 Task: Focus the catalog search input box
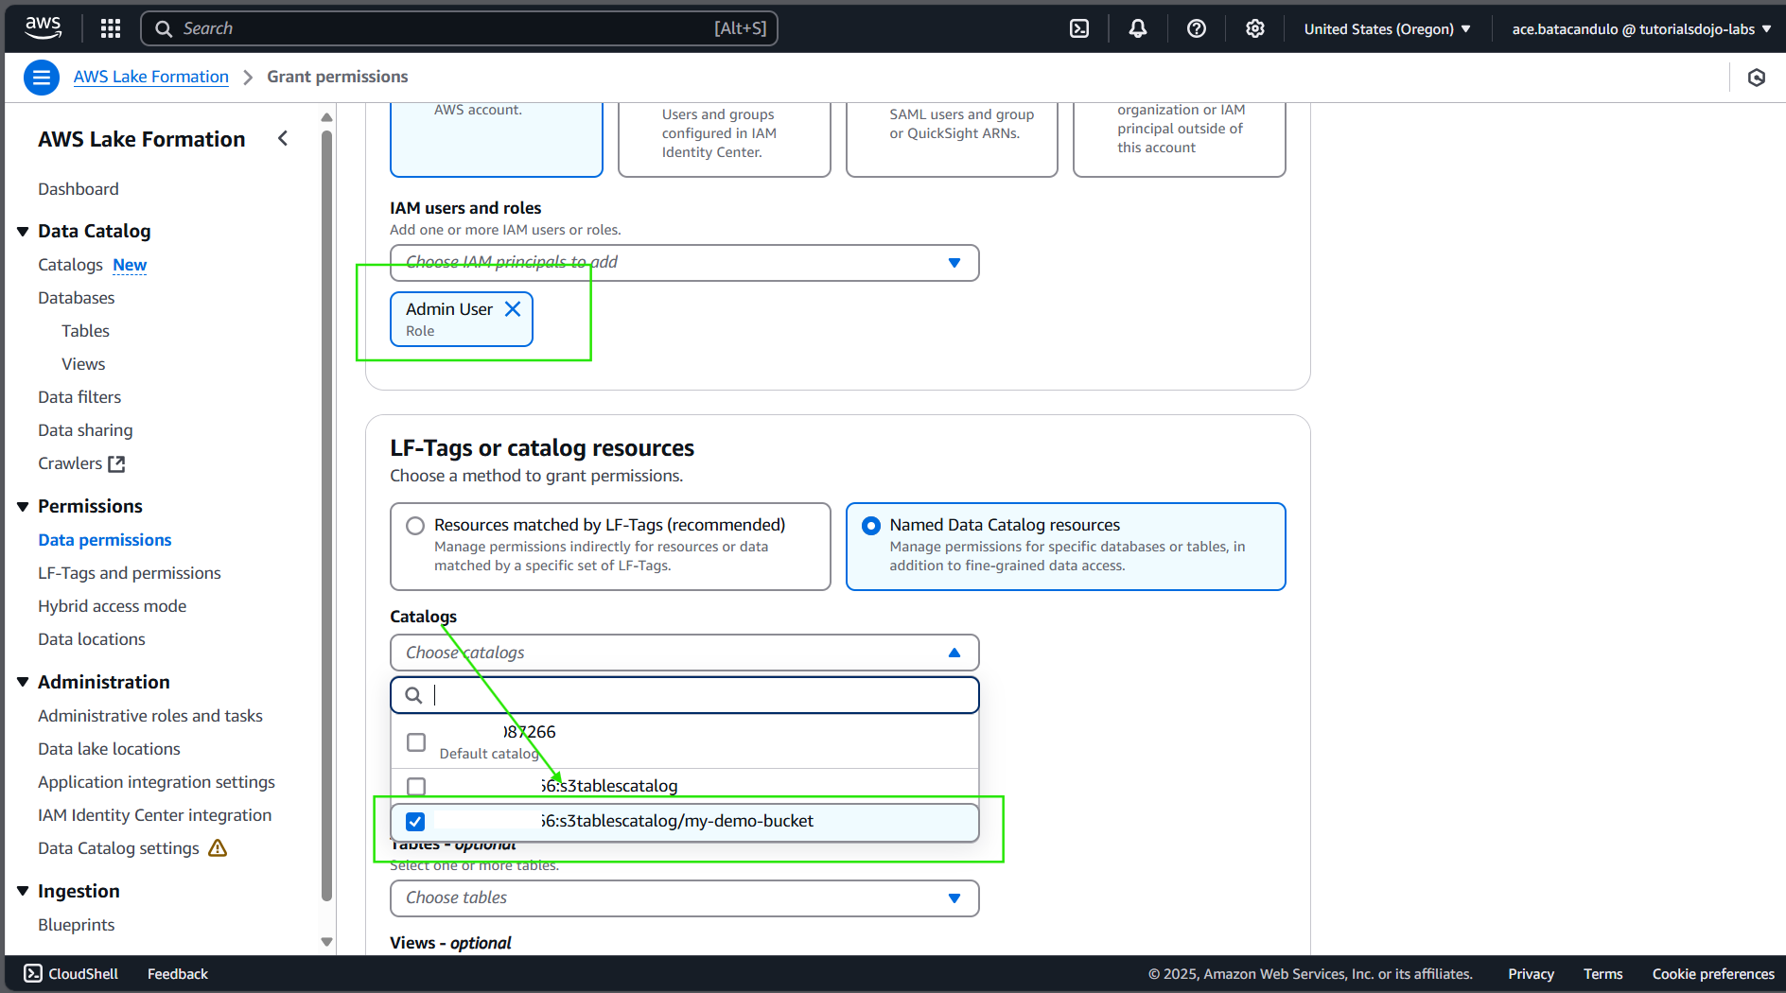685,695
